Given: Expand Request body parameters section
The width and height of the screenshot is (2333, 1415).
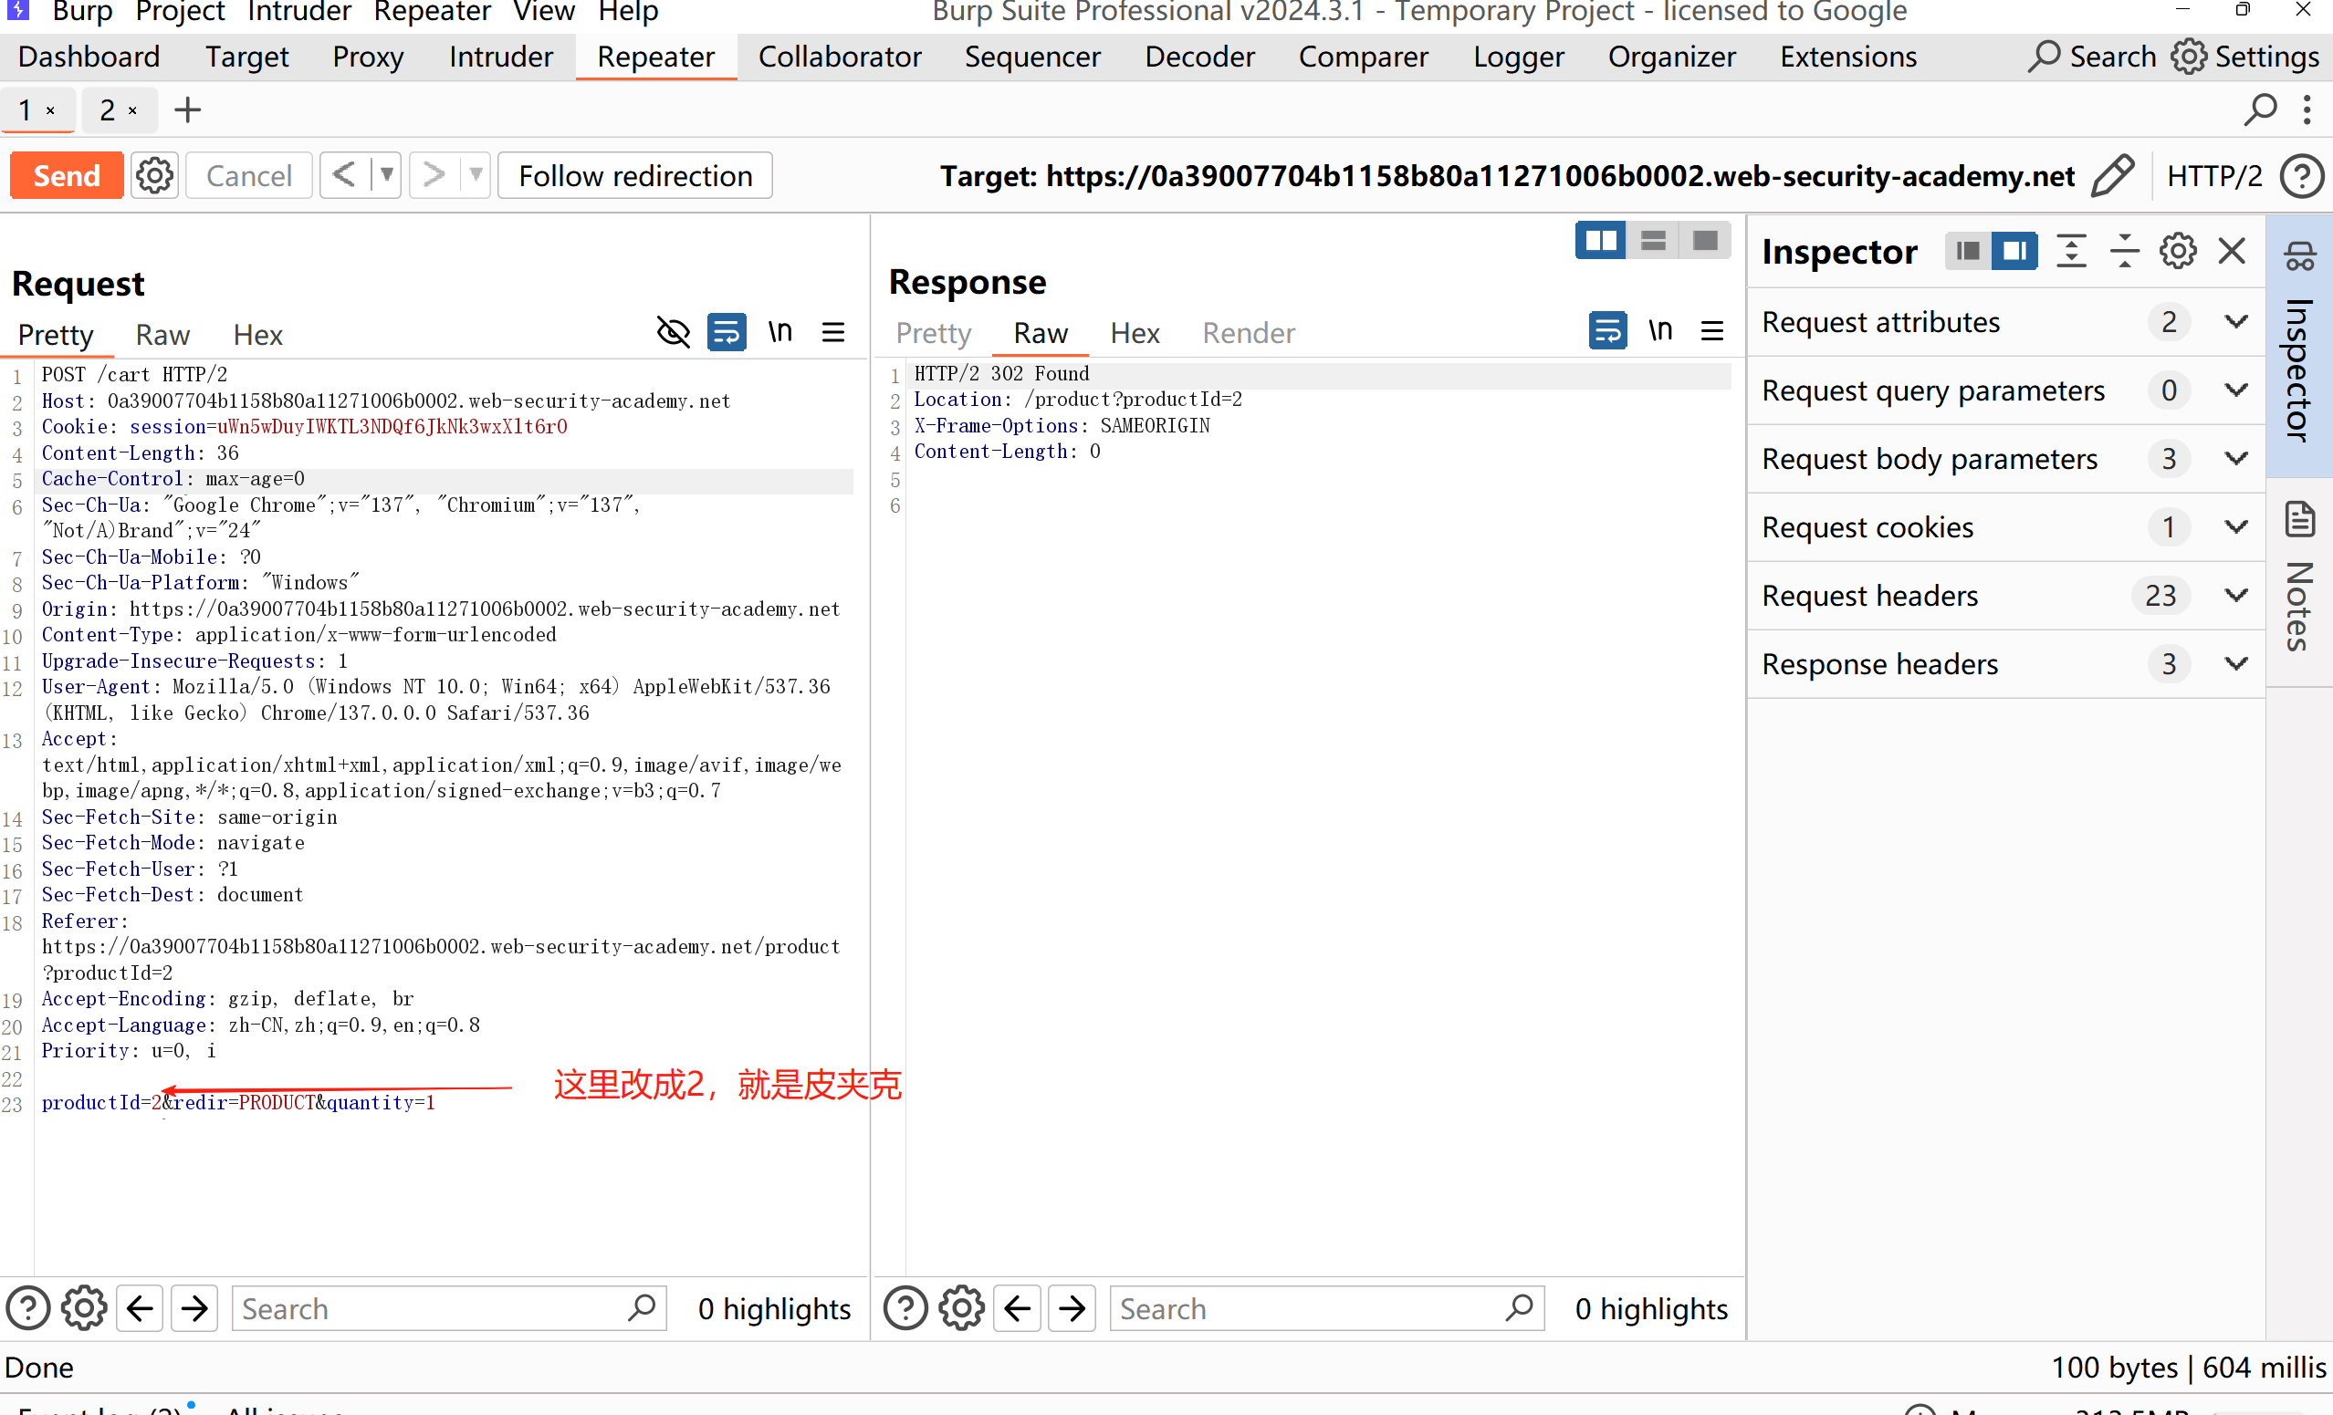Looking at the screenshot, I should point(2235,459).
